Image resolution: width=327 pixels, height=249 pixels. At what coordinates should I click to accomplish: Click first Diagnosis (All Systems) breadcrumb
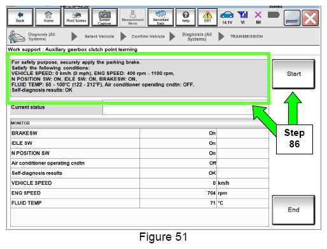pyautogui.click(x=42, y=37)
